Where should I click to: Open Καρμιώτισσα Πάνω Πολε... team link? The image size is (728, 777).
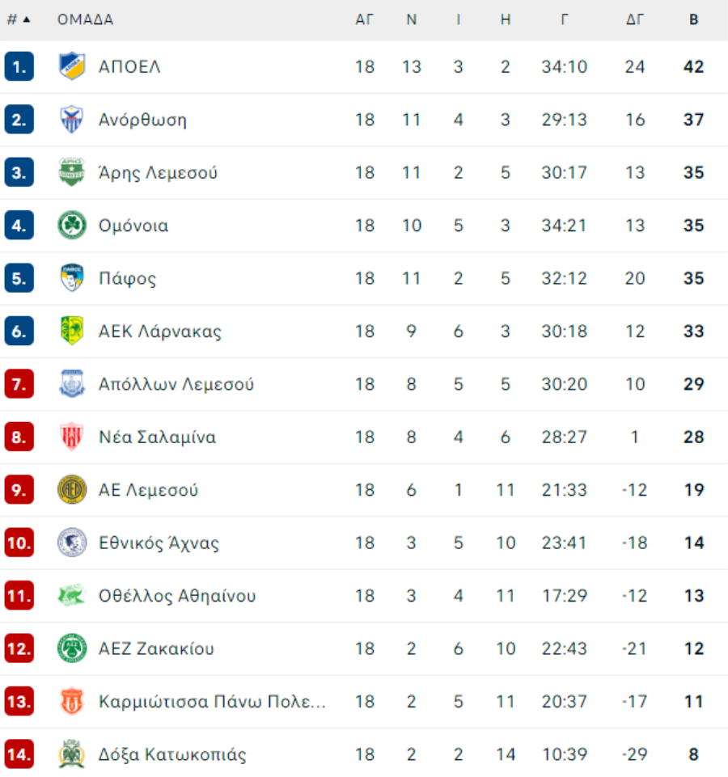(x=212, y=701)
